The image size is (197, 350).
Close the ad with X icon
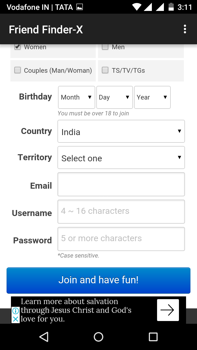point(16,319)
